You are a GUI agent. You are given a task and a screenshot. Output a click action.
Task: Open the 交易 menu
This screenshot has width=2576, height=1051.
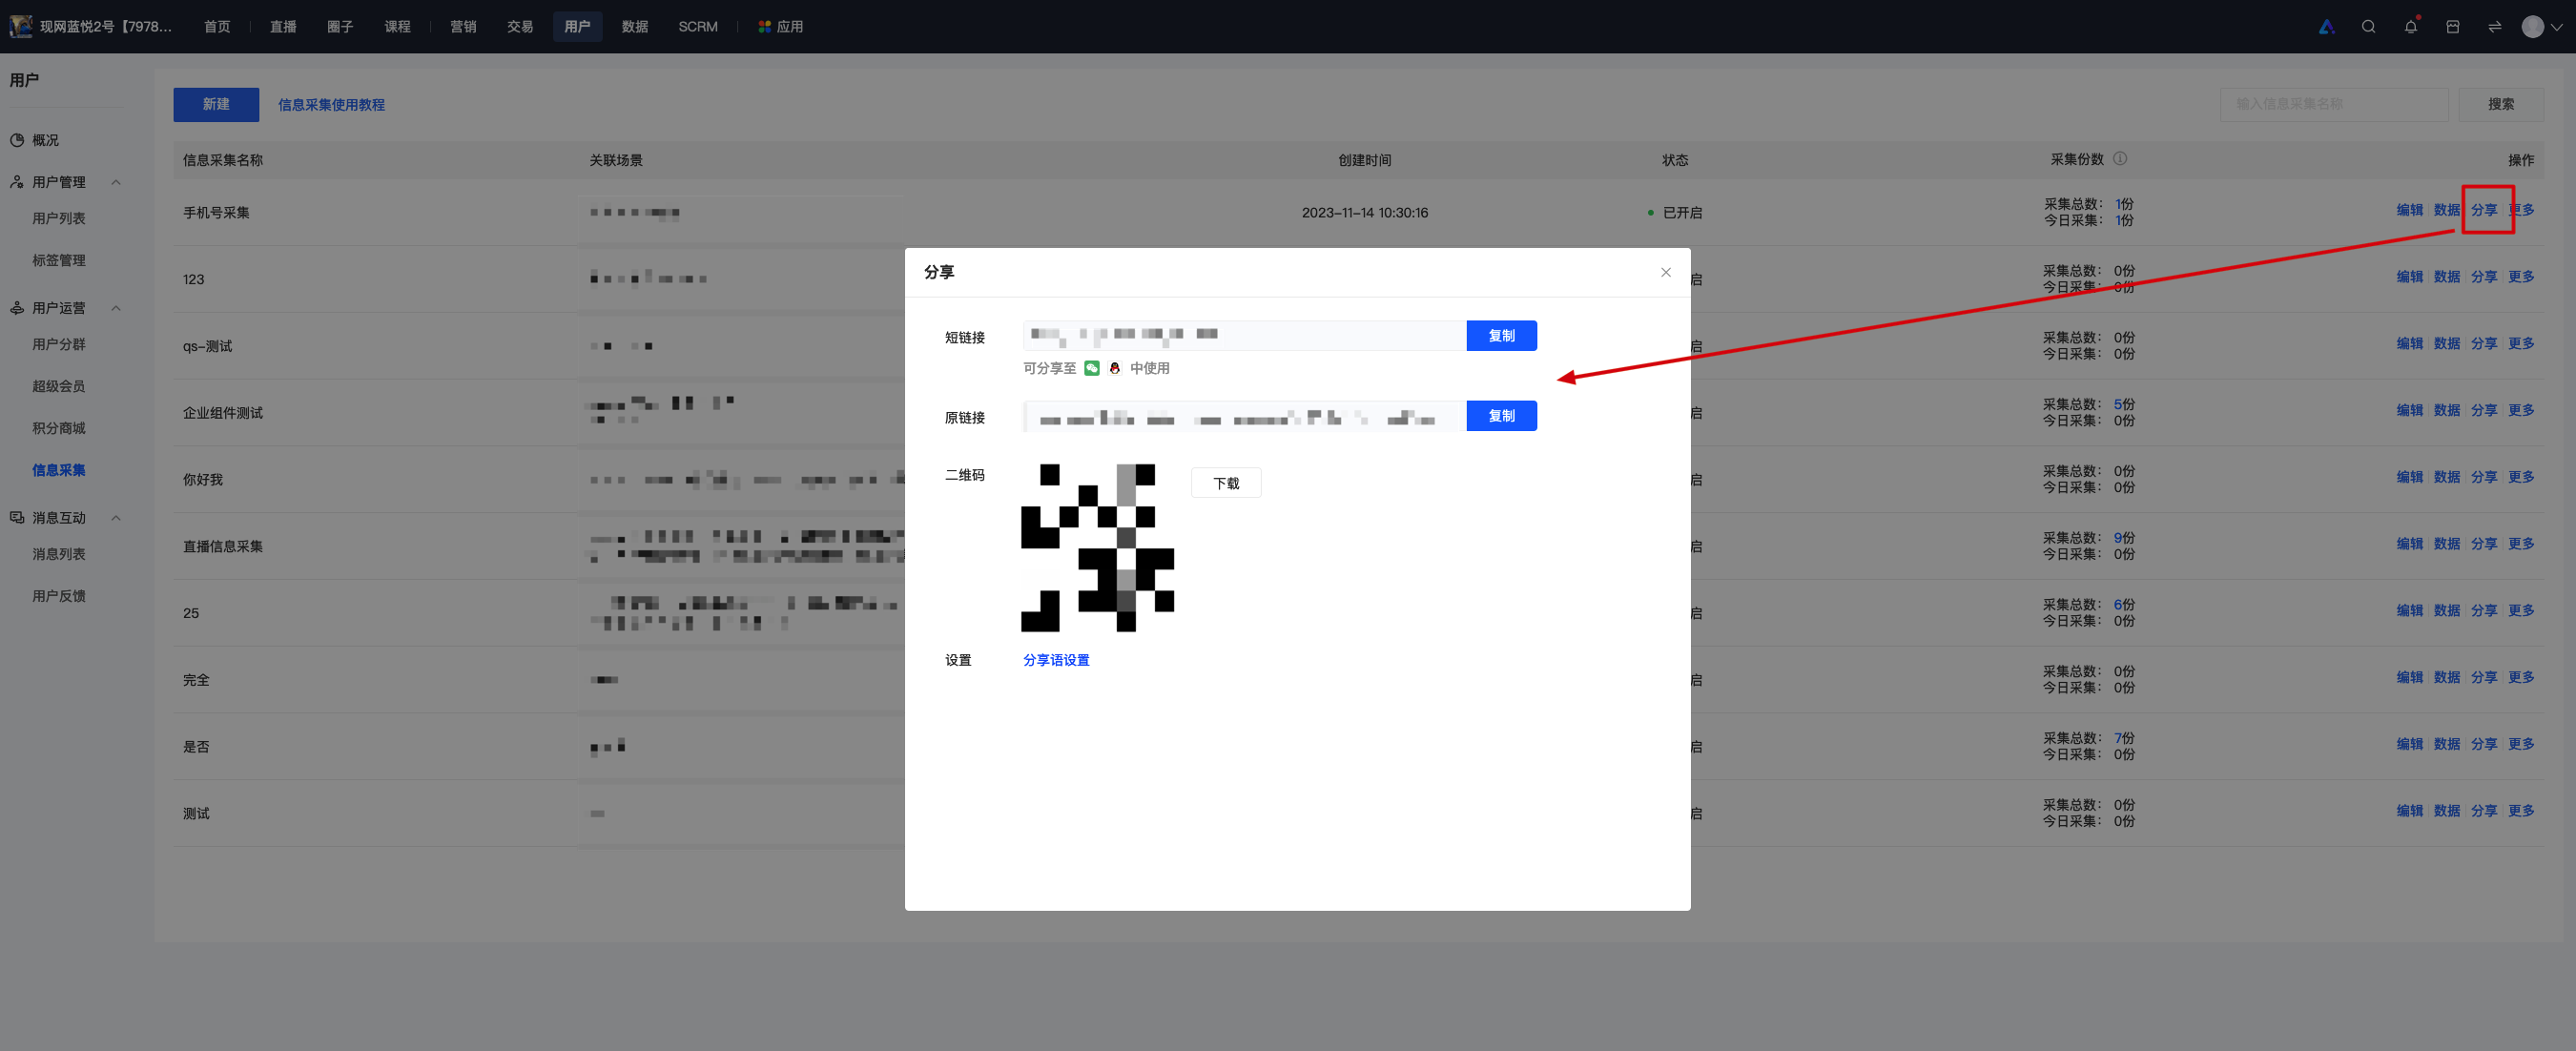coord(520,27)
